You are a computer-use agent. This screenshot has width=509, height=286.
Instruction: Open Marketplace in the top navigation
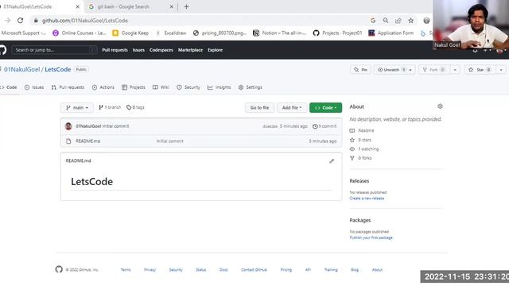click(190, 50)
